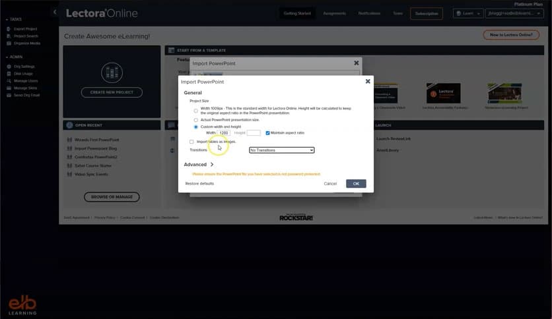Click the Height input field
The image size is (552, 319).
(254, 132)
